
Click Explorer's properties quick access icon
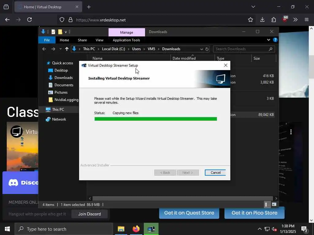(x=53, y=32)
